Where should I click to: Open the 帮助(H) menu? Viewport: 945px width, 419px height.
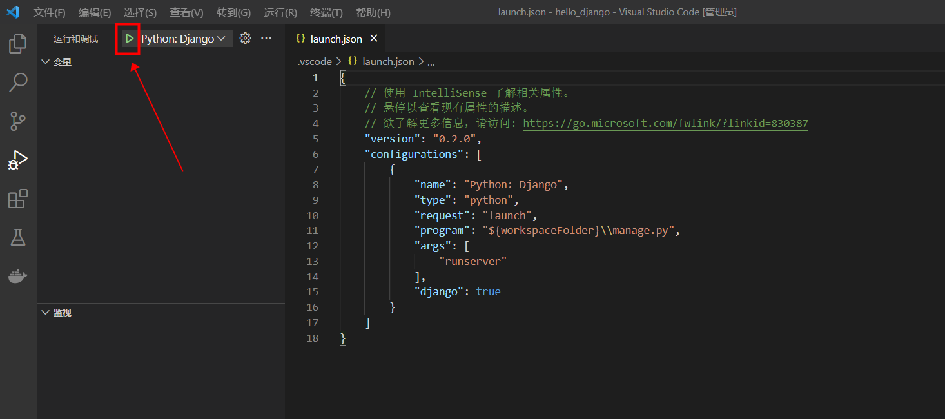coord(373,12)
